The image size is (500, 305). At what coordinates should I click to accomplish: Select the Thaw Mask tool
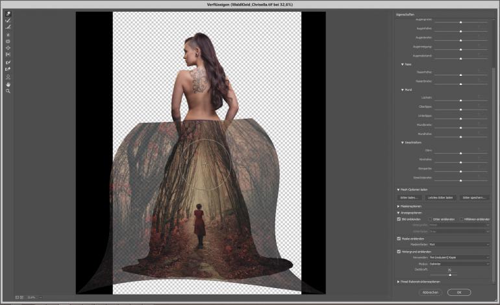[x=8, y=69]
